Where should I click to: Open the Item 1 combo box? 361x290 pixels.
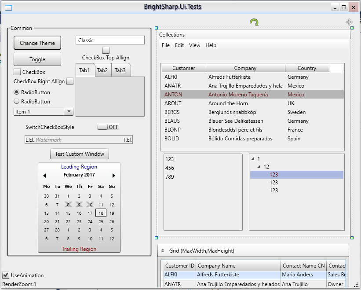(68, 112)
